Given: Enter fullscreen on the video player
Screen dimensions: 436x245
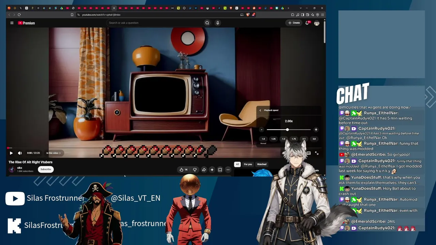Looking at the screenshot, I should coord(317,153).
